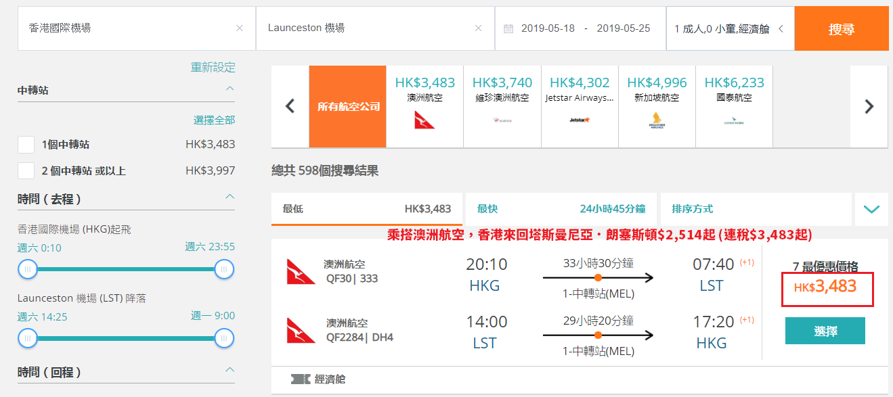Click HK$3,997 price beside 2-stop filter

[211, 170]
